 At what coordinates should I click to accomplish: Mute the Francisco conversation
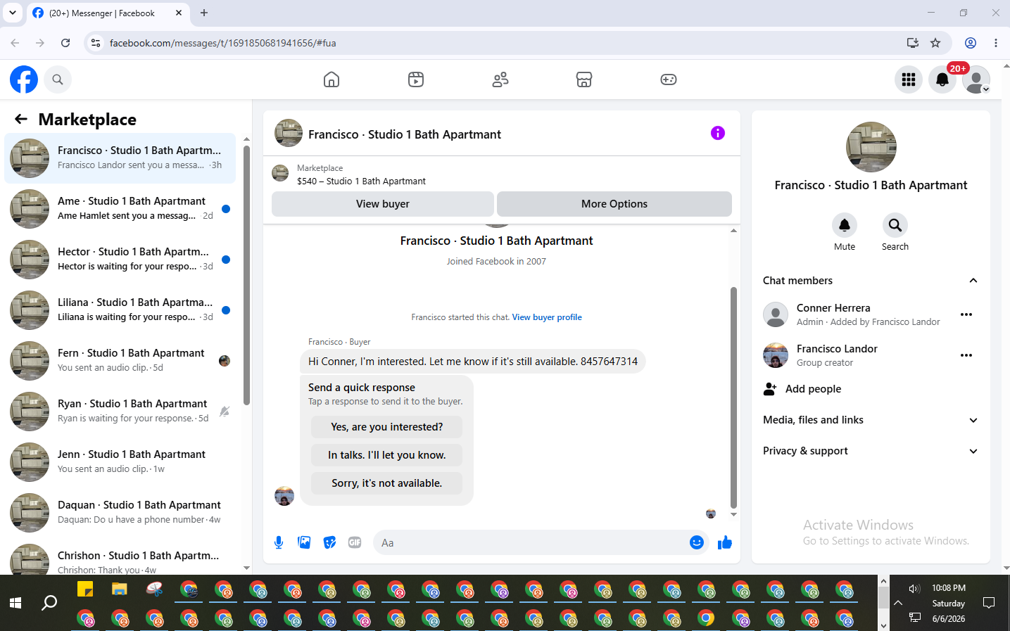click(845, 225)
